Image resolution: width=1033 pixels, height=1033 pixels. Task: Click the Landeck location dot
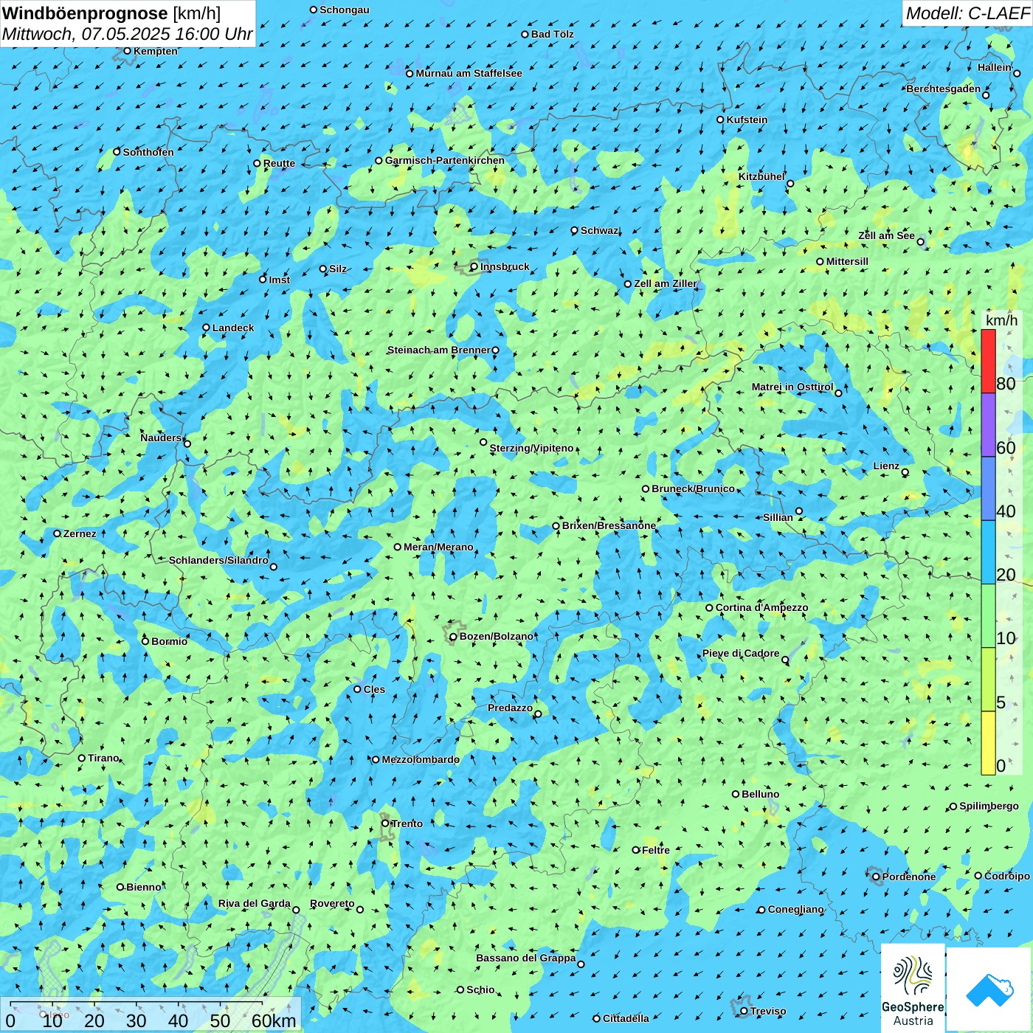pyautogui.click(x=207, y=328)
